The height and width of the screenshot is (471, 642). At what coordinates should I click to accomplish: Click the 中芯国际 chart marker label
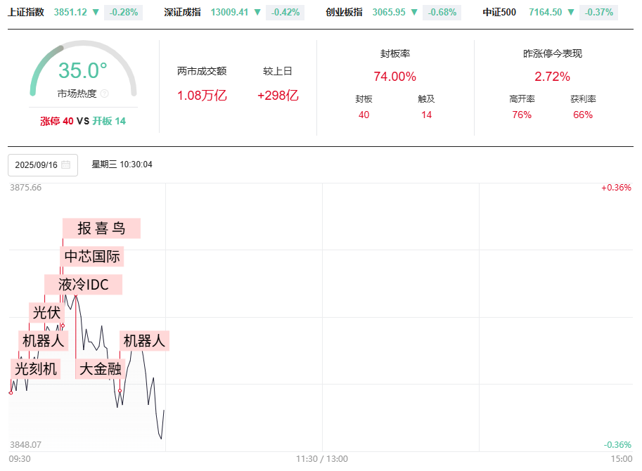92,257
